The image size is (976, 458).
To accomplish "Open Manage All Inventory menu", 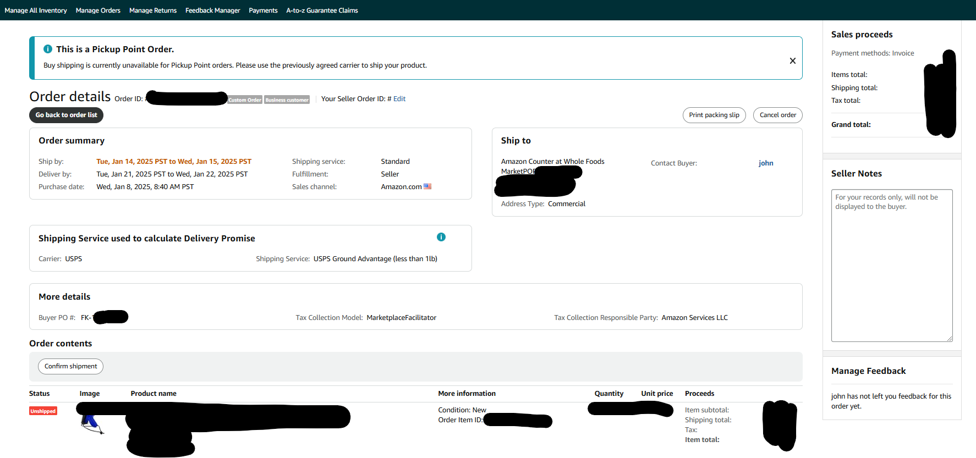I will [x=36, y=10].
